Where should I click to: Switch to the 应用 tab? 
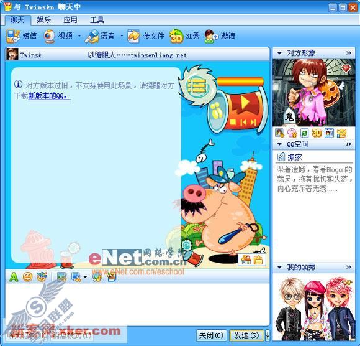70,20
